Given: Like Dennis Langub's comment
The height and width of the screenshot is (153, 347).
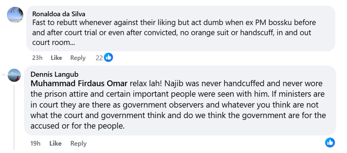Looking at the screenshot, I should pyautogui.click(x=55, y=143).
